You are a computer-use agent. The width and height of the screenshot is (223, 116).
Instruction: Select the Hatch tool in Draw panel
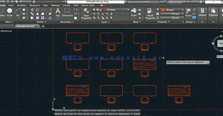coord(24,18)
